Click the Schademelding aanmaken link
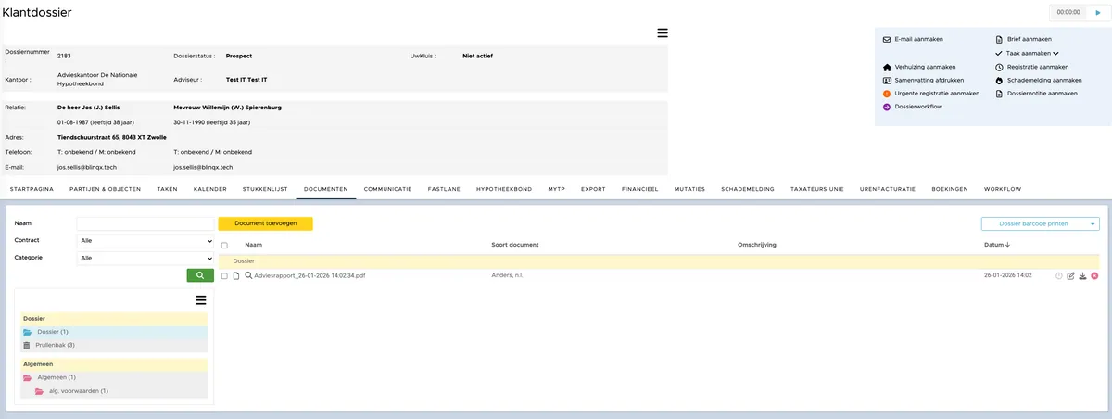The image size is (1112, 419). [x=1042, y=80]
